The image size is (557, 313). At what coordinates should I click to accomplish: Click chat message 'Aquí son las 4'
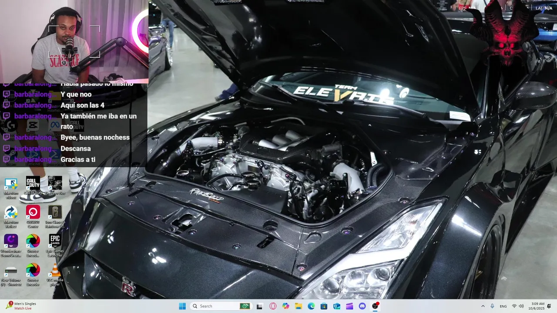click(82, 105)
